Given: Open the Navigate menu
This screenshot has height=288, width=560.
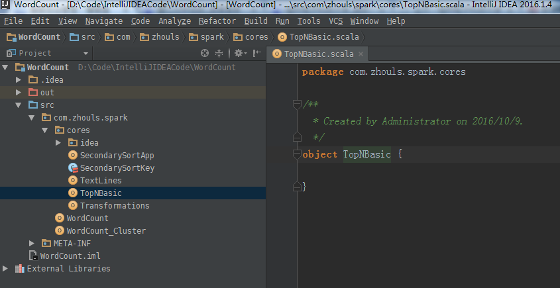Looking at the screenshot, I should [x=104, y=21].
